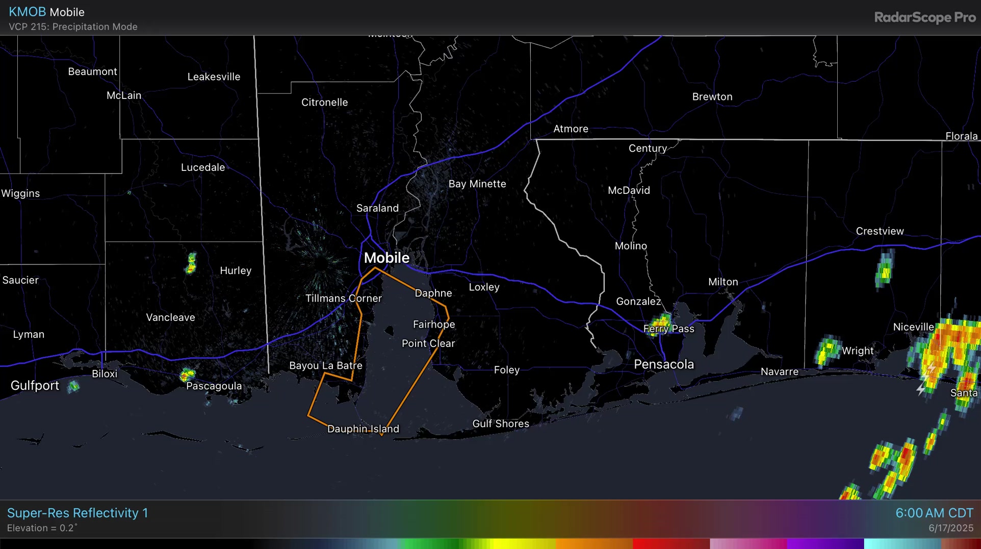Screen dimensions: 981x549
Task: Click the red section of reflectivity color scale
Action: coord(670,544)
